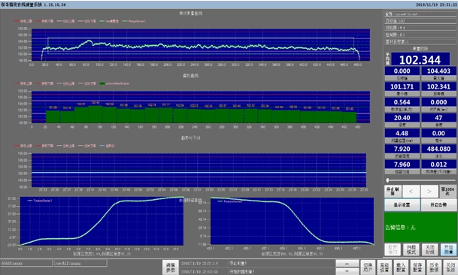Click the 配方 recipe file field
This screenshot has width=458, height=275.
click(x=420, y=14)
